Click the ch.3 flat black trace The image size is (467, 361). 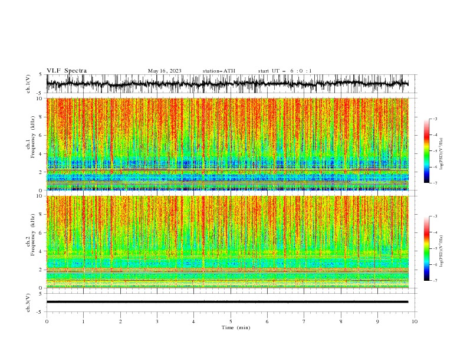[227, 302]
